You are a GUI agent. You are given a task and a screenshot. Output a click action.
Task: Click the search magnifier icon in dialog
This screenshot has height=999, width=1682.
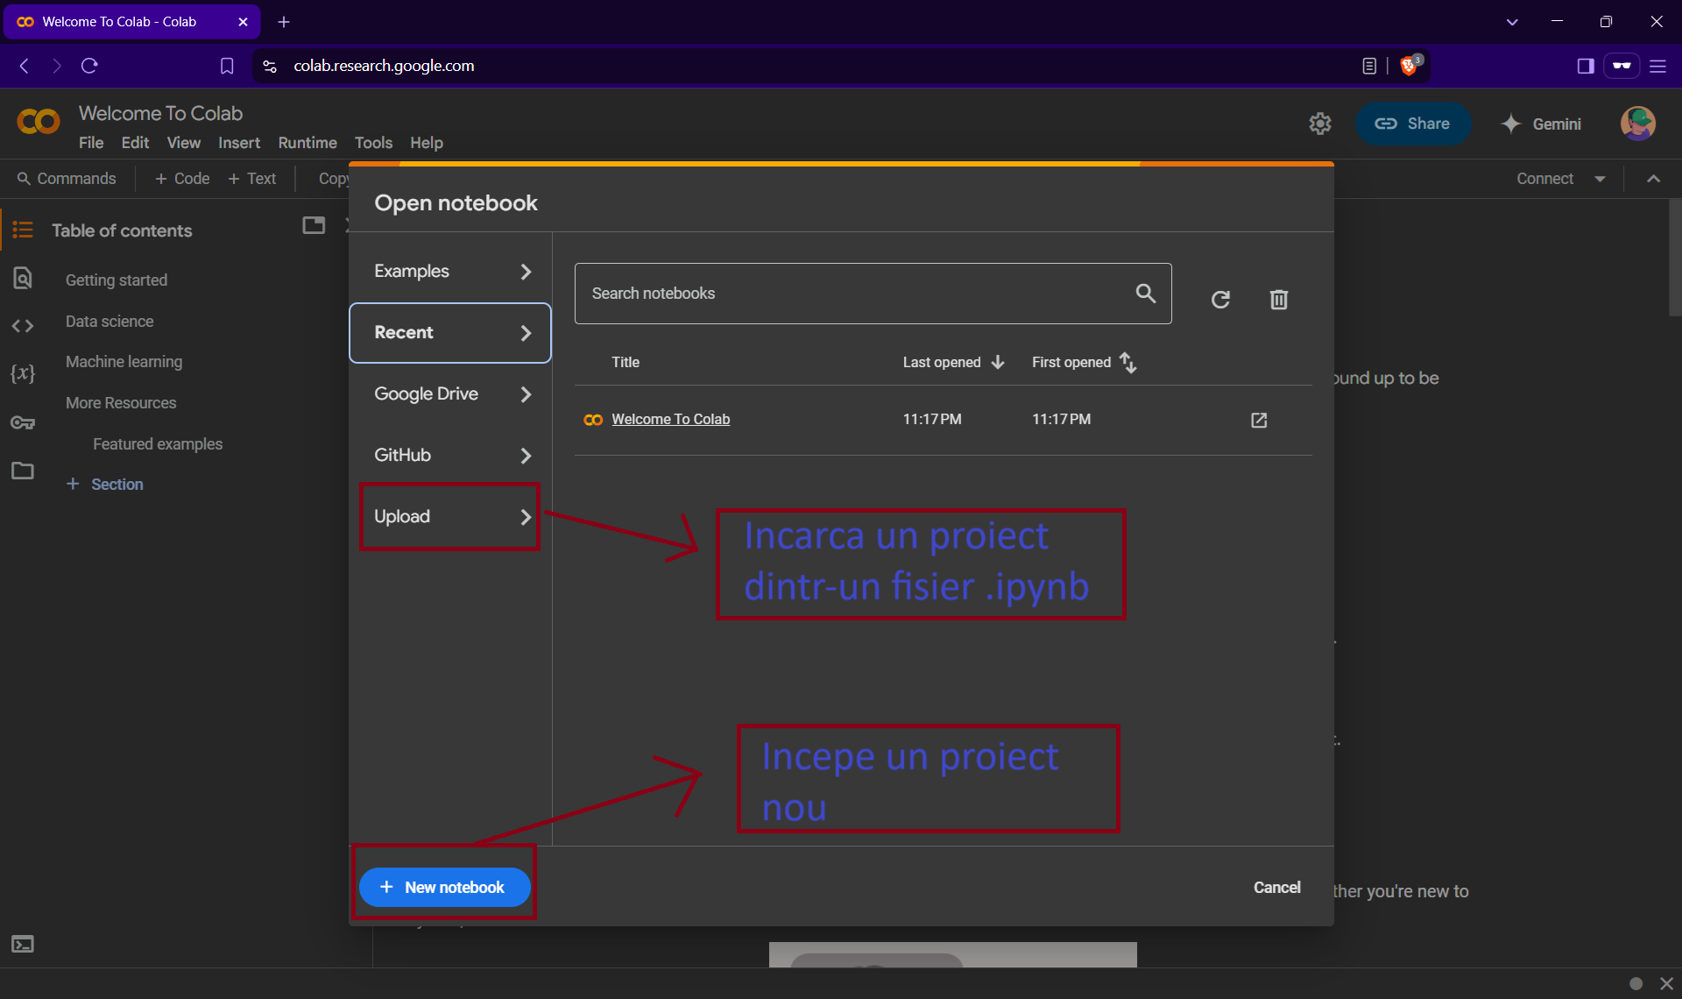1145,293
